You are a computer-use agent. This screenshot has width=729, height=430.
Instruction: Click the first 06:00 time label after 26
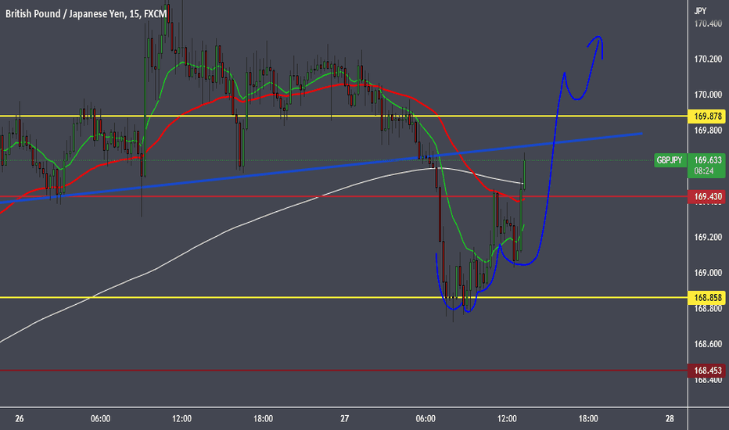(100, 419)
